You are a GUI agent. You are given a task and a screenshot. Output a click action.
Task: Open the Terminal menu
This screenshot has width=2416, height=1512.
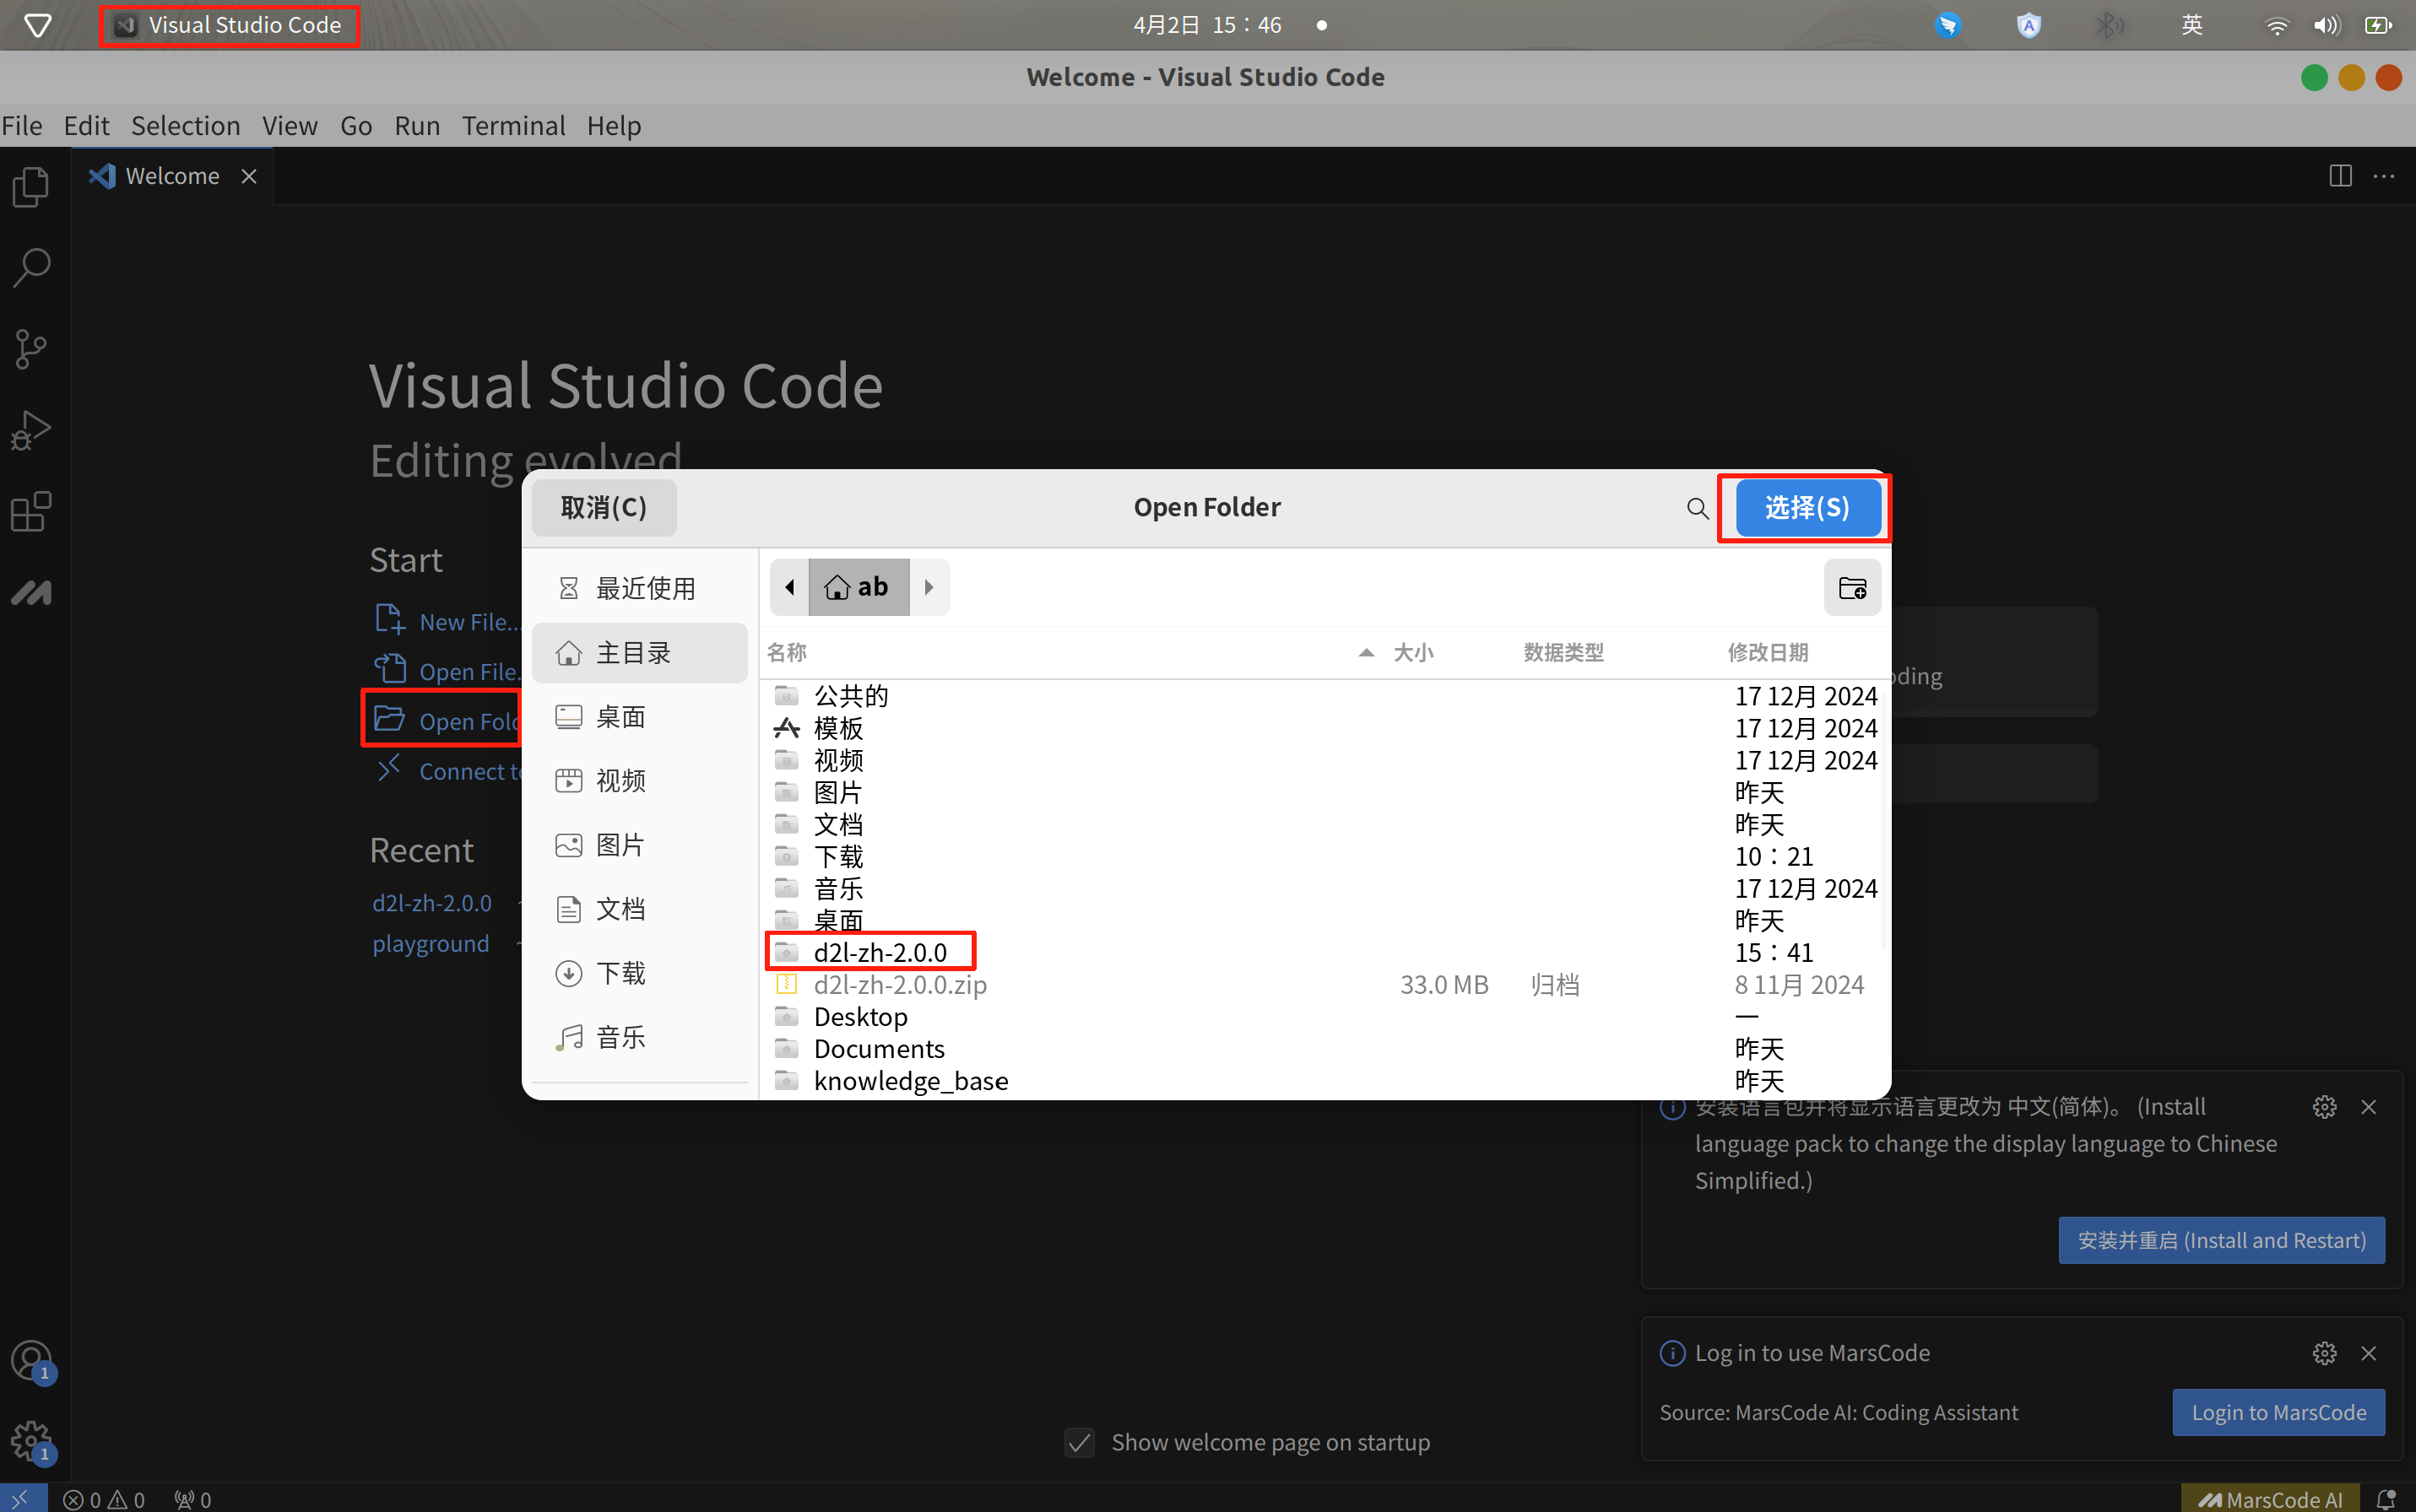(x=513, y=126)
